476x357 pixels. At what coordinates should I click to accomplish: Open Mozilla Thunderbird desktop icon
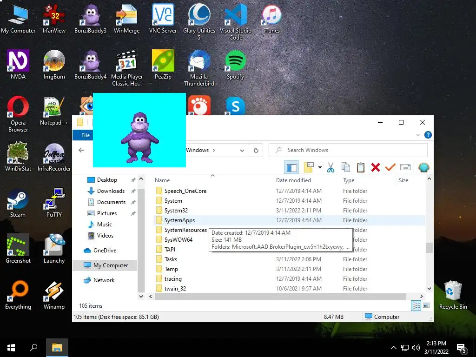(x=199, y=68)
